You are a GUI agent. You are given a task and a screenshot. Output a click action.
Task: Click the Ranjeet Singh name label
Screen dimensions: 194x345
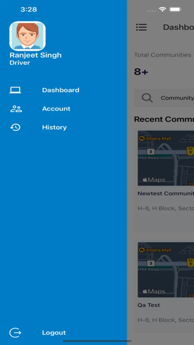coord(36,55)
